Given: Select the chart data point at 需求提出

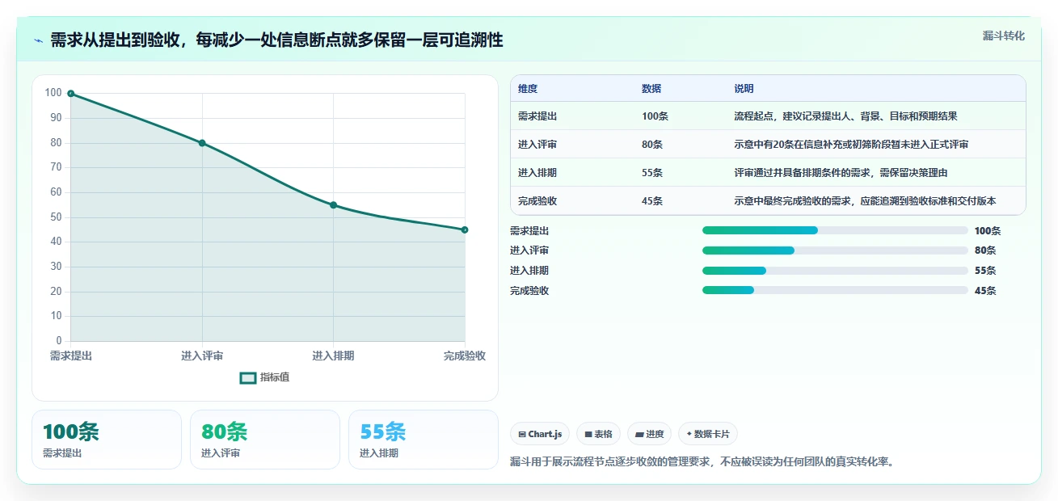Looking at the screenshot, I should pyautogui.click(x=71, y=94).
